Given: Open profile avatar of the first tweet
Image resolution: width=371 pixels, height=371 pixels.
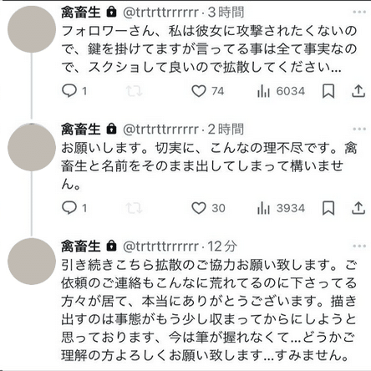Looking at the screenshot, I should click(32, 29).
